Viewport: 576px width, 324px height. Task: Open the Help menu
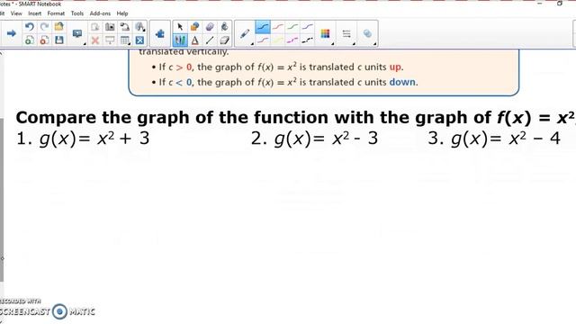[x=122, y=13]
